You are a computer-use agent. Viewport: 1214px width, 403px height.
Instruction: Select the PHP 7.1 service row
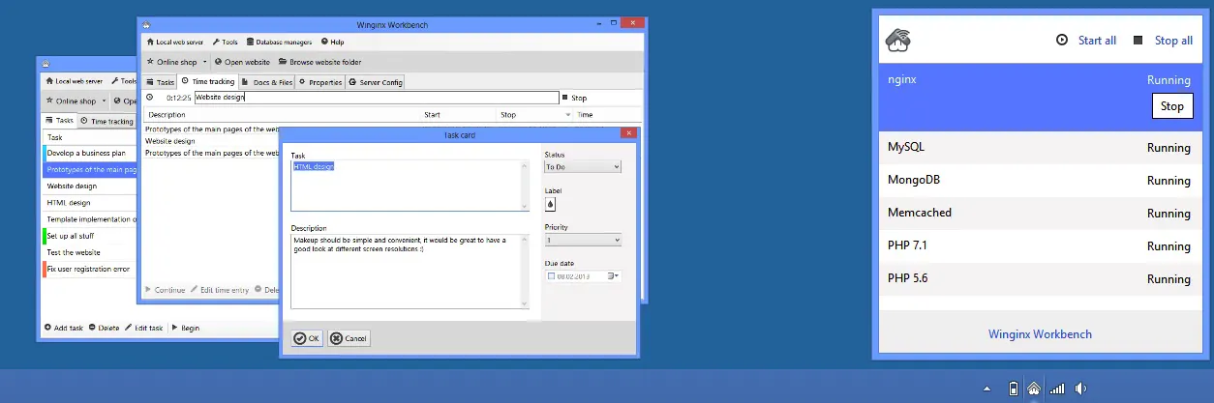point(1039,246)
